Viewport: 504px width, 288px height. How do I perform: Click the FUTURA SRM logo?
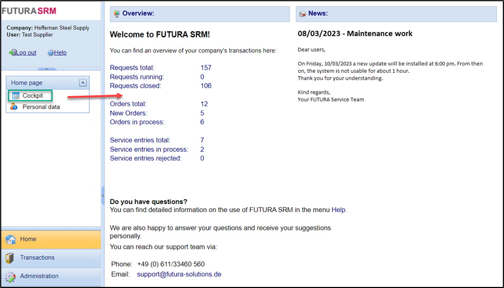pos(29,11)
